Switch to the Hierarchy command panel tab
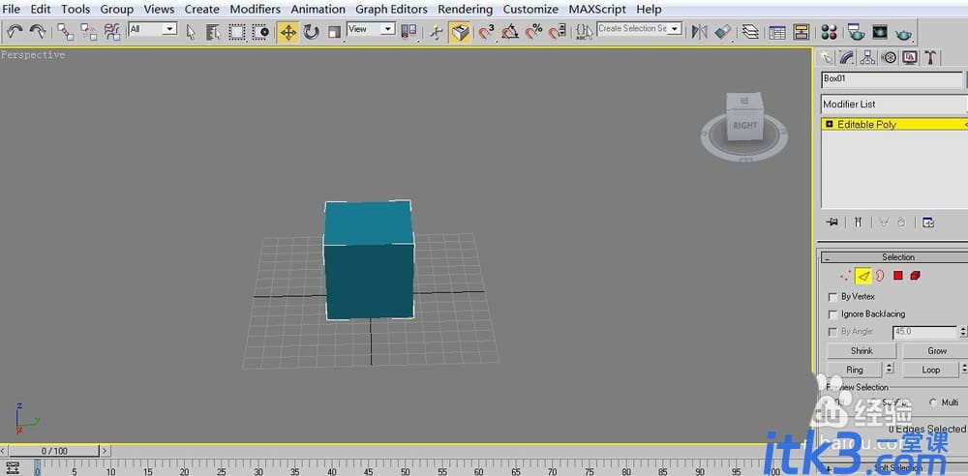Screen dimensions: 968x476 pyautogui.click(x=867, y=57)
